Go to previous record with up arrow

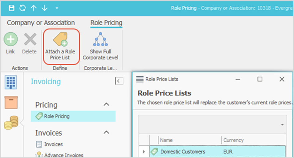[33, 8]
